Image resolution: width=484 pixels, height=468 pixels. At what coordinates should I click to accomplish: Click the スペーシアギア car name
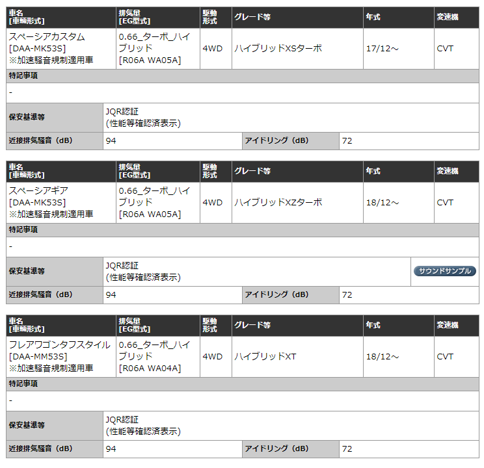(38, 191)
